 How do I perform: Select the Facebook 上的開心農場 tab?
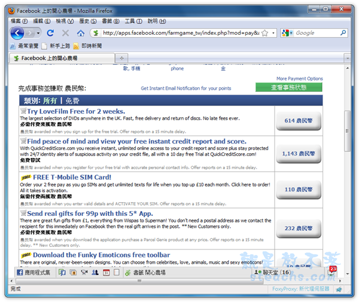[62, 58]
